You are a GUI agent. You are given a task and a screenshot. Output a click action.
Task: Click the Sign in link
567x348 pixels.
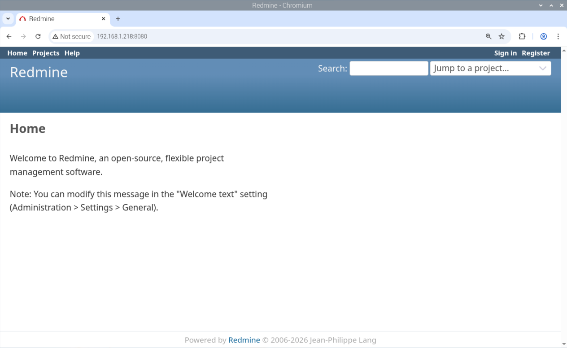click(x=506, y=53)
